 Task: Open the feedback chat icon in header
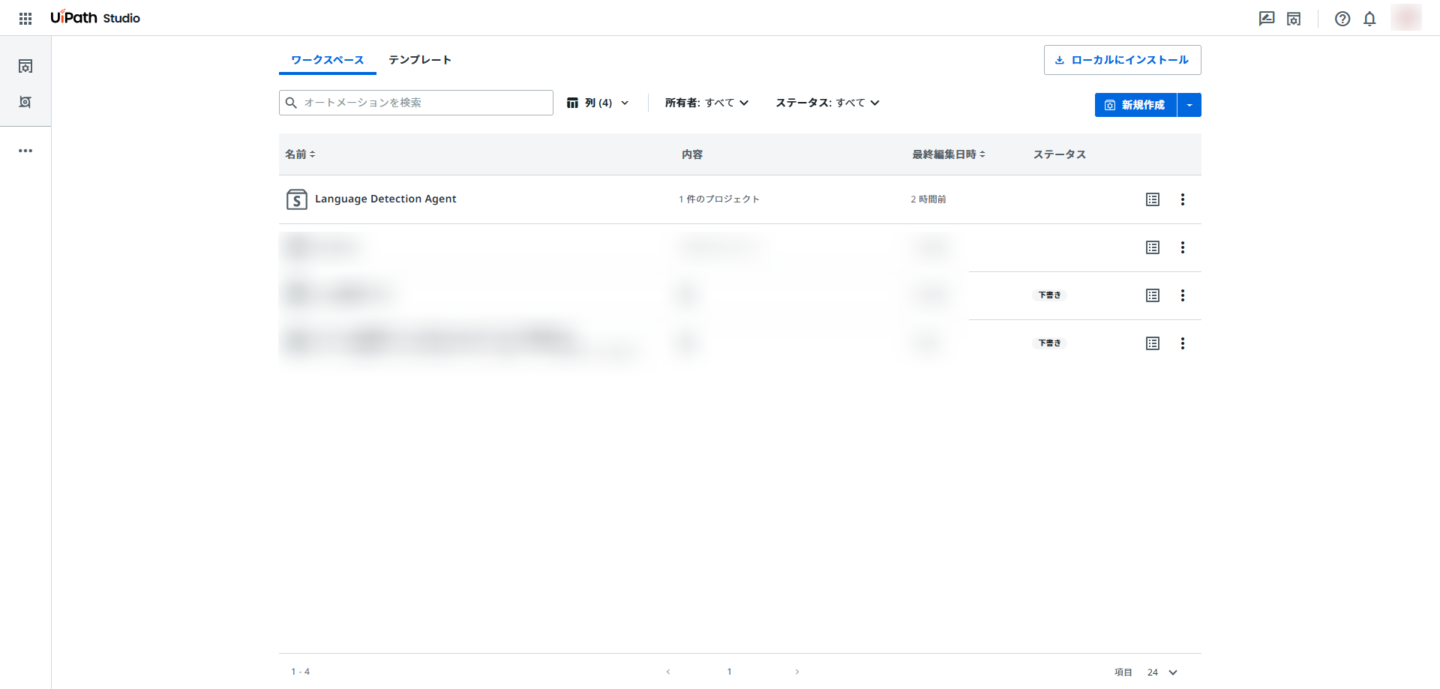point(1267,19)
